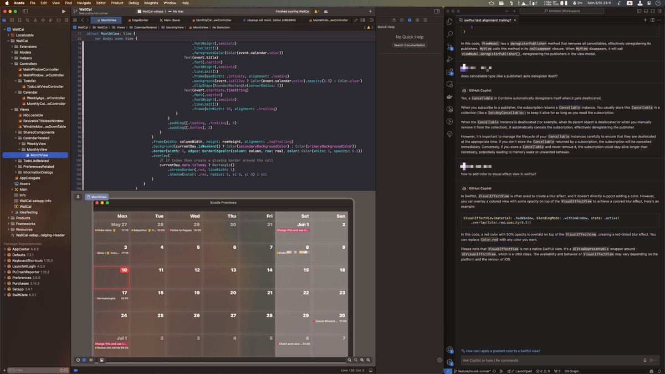Screen dimensions: 665x374
Task: Click the Run (play) button in Xcode toolbar
Action: (64, 11)
